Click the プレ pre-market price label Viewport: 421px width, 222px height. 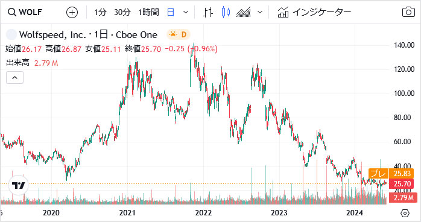(379, 173)
